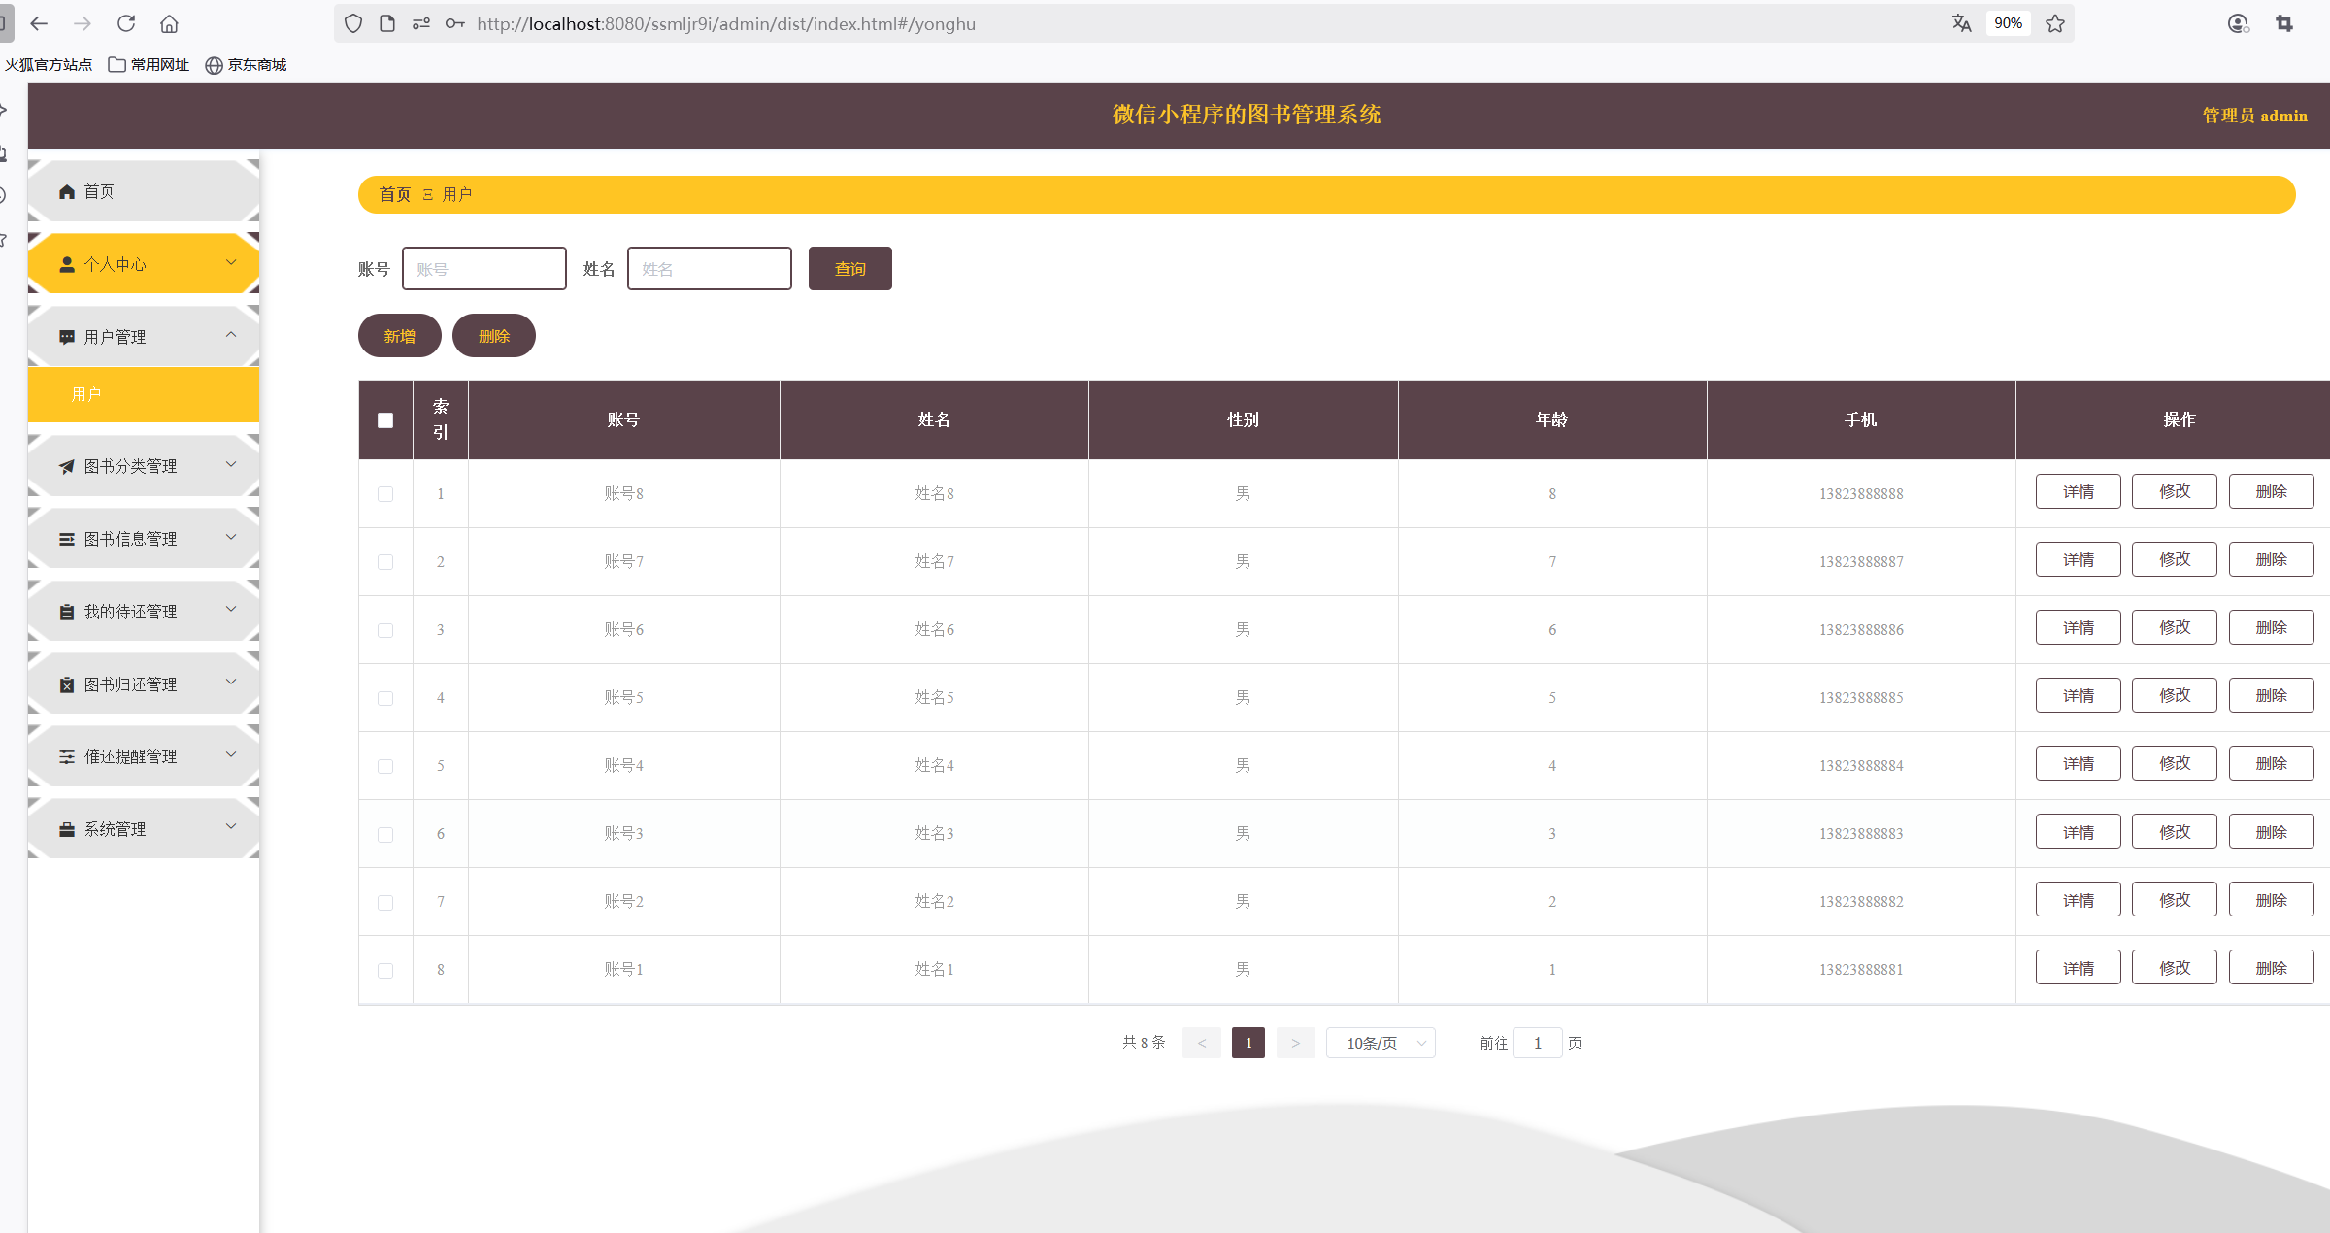This screenshot has height=1233, width=2330.
Task: Select the 催还提醒管理 sliders icon
Action: tap(66, 755)
